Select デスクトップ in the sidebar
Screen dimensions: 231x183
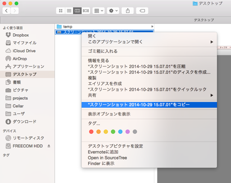click(27, 74)
